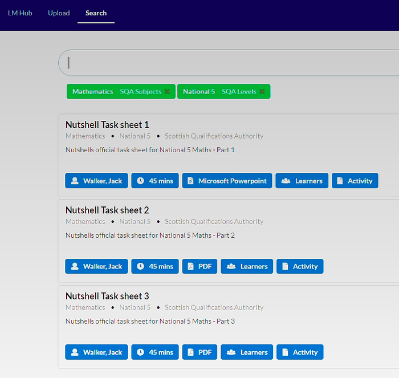Switch to the Upload tab
The height and width of the screenshot is (378, 399).
point(59,13)
